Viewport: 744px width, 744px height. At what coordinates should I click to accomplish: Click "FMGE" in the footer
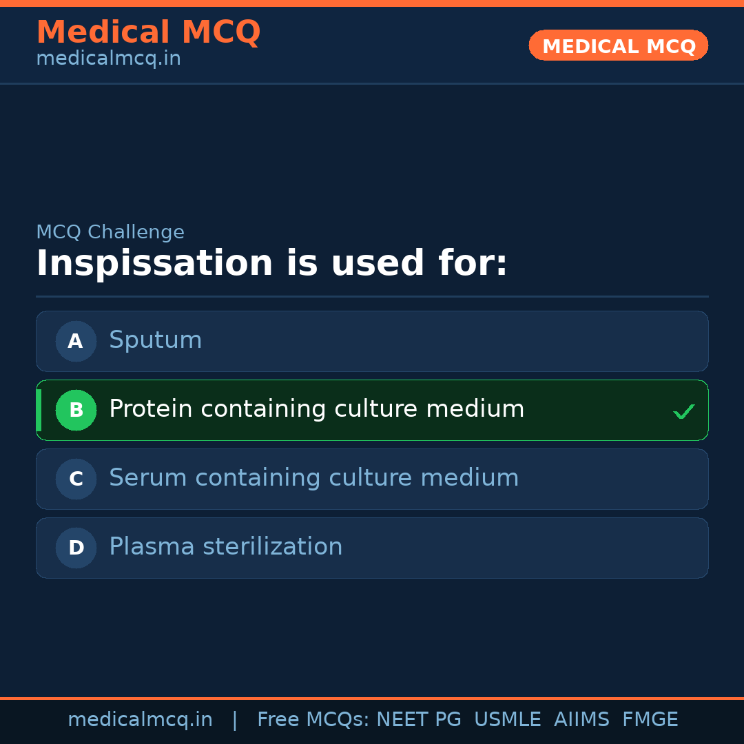click(650, 720)
